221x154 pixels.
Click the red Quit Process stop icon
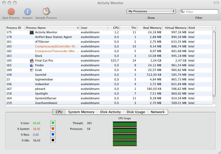tap(11, 12)
